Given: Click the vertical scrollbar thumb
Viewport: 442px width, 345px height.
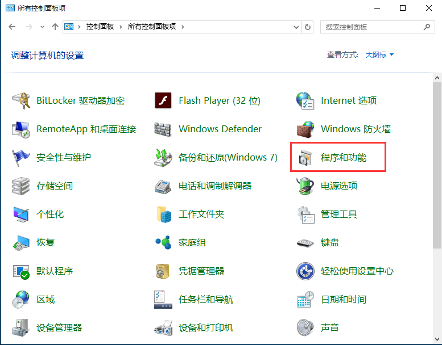Looking at the screenshot, I should coord(437,165).
